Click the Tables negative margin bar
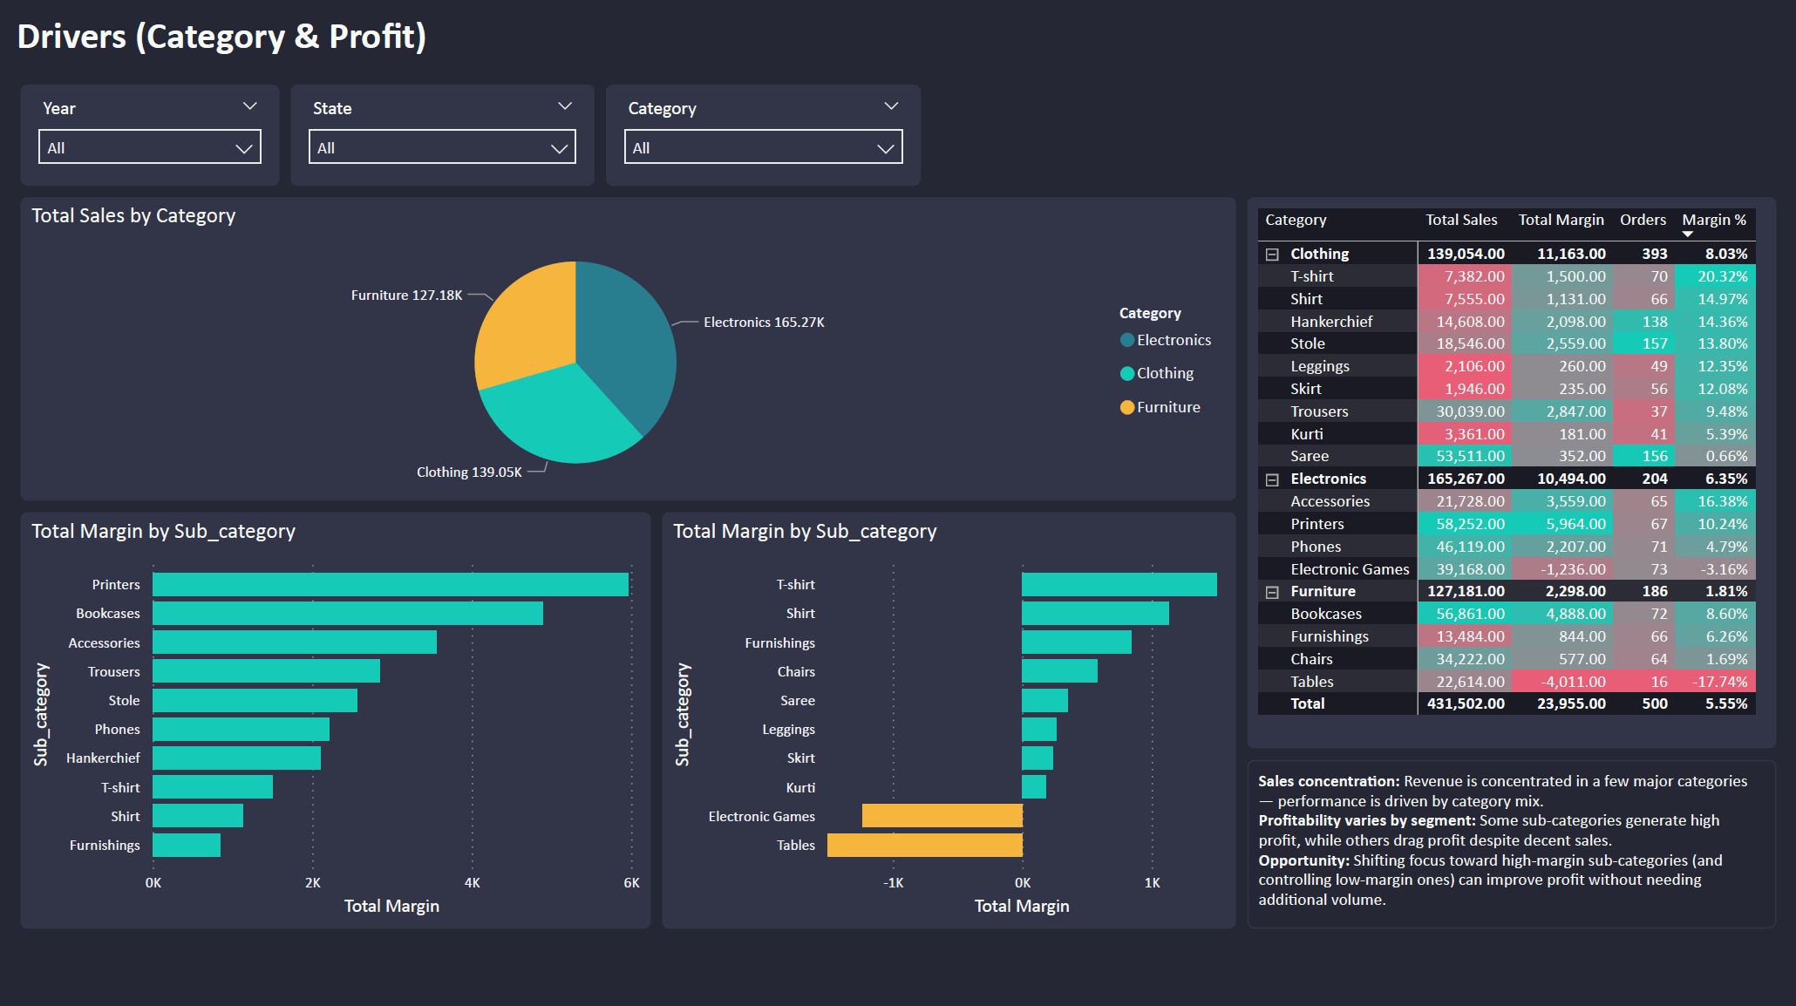This screenshot has width=1796, height=1006. pos(924,844)
